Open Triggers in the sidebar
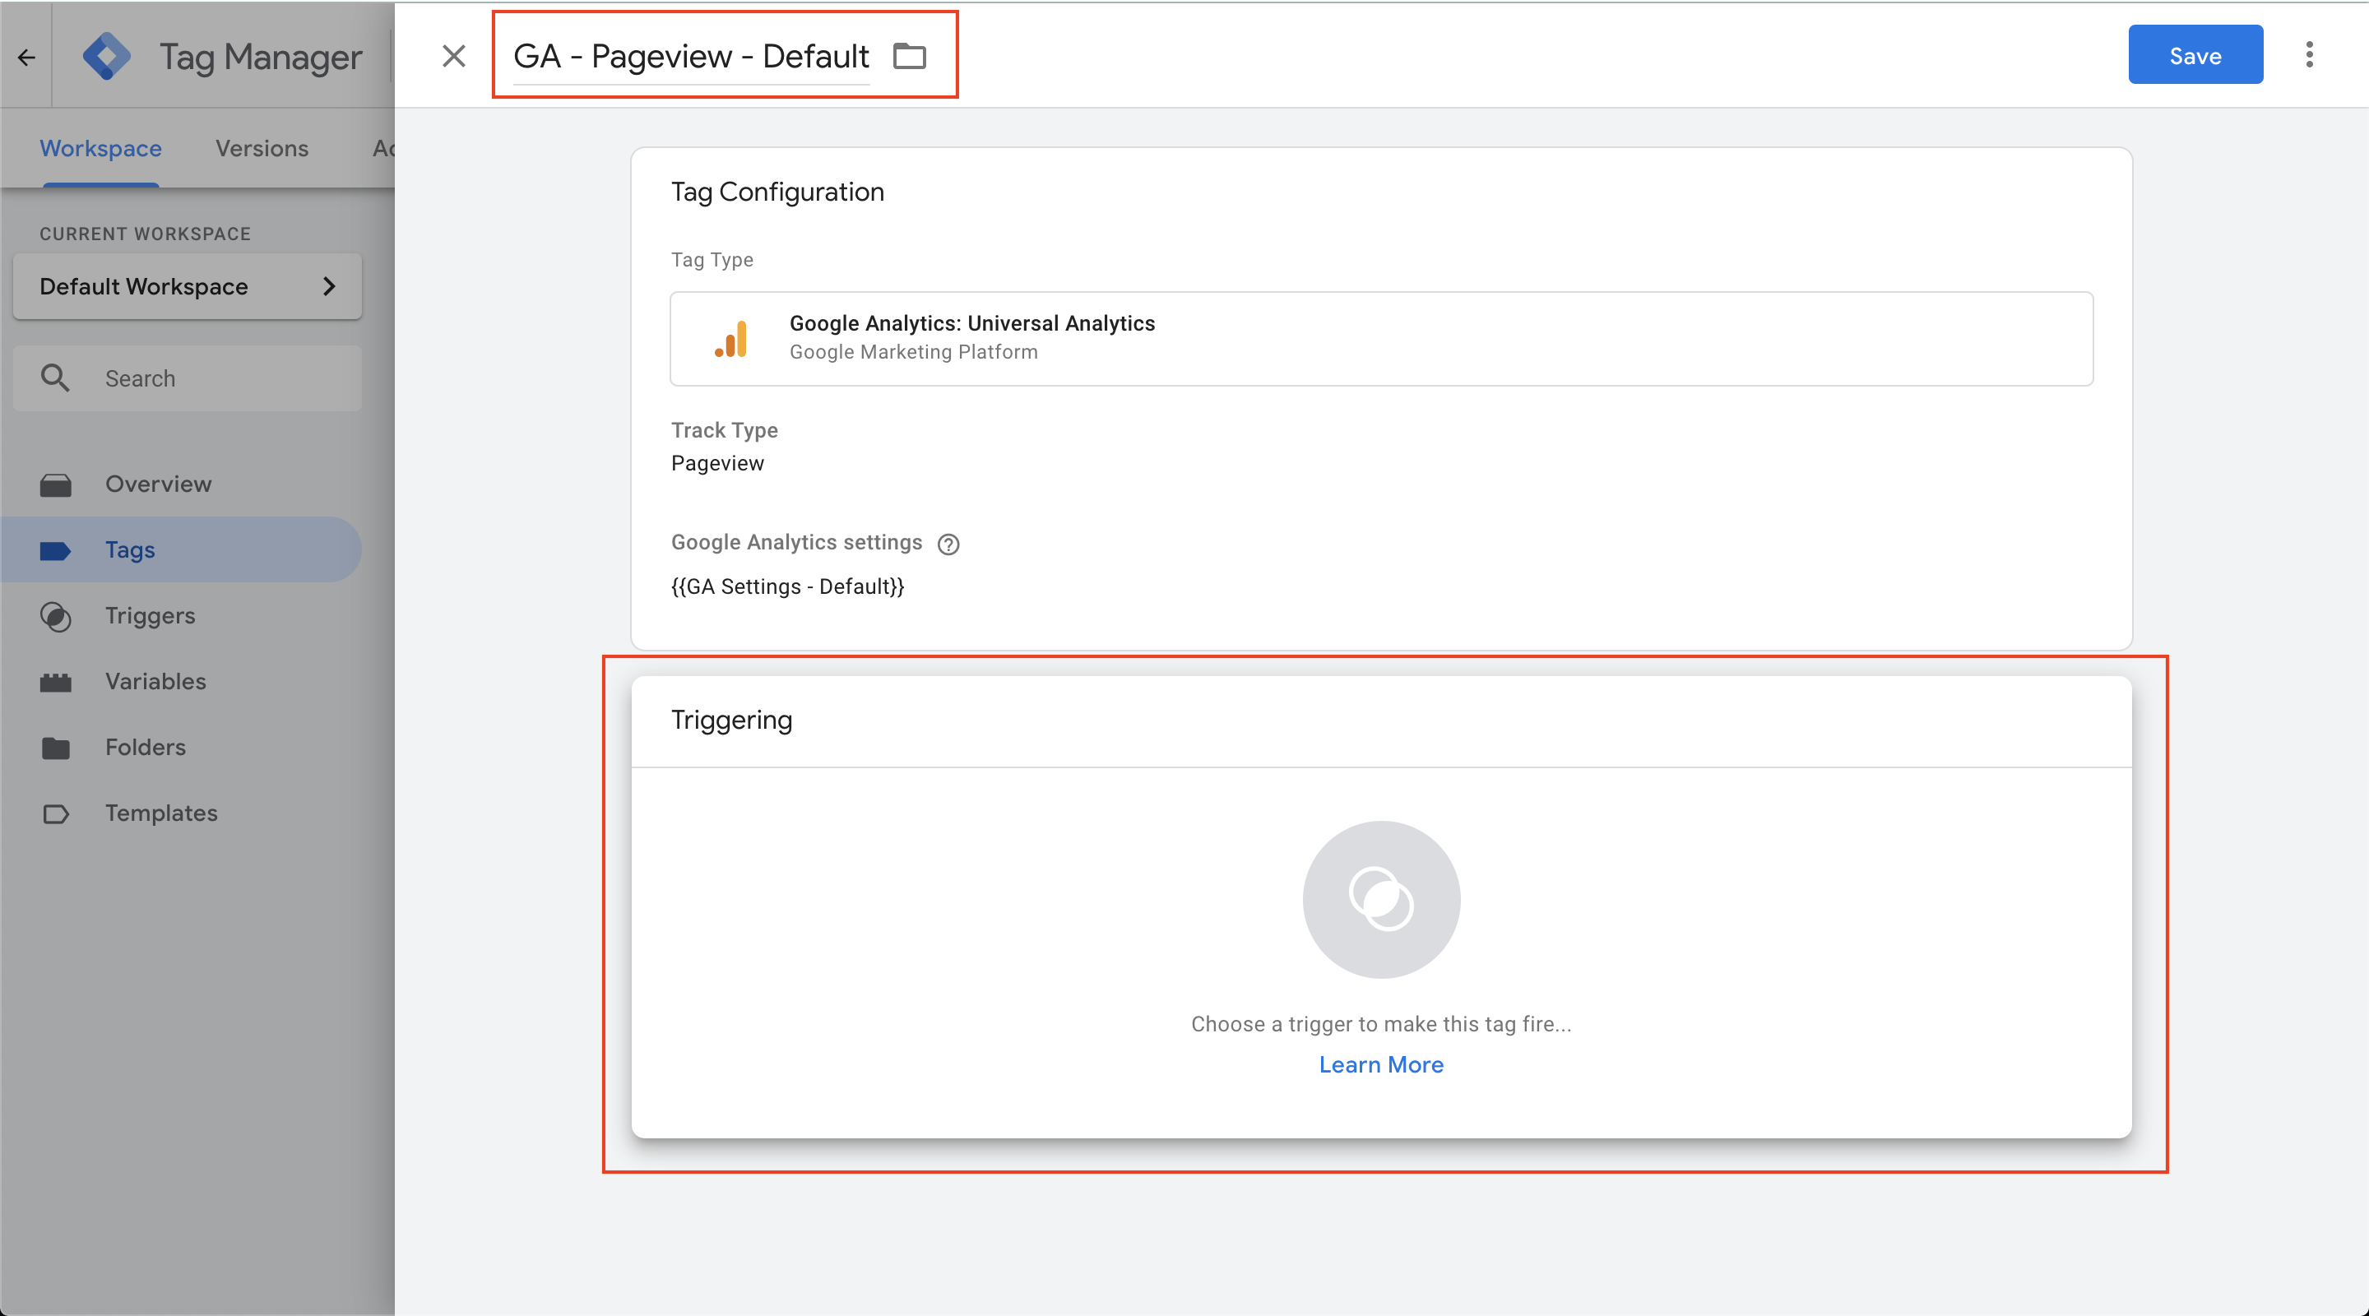The width and height of the screenshot is (2369, 1316). [150, 615]
